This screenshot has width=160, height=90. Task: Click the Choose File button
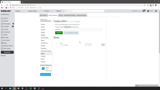(67, 27)
